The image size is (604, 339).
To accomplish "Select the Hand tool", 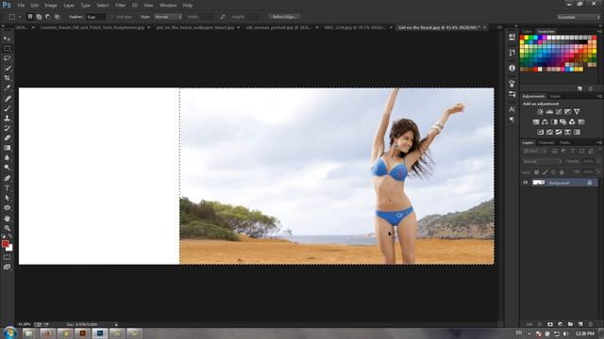I will 7,218.
